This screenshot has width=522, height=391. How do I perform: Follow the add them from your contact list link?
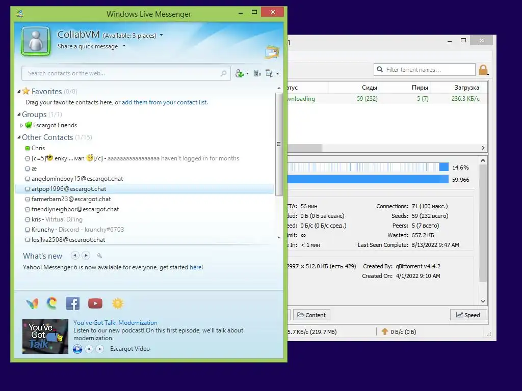coord(165,102)
